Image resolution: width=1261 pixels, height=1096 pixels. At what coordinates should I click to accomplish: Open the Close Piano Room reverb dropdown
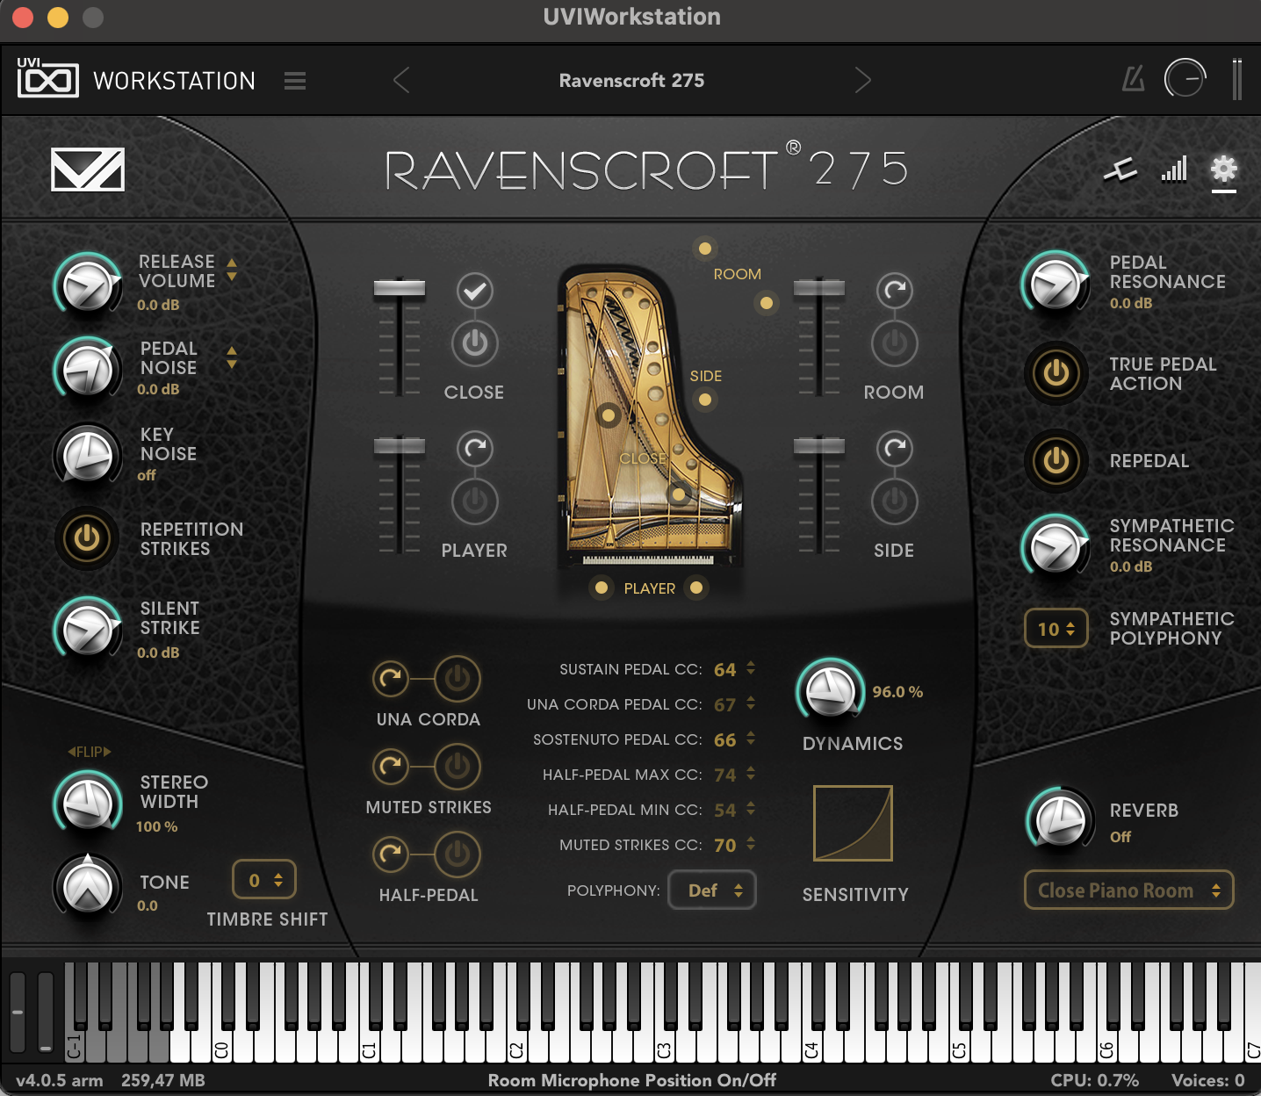(x=1129, y=890)
